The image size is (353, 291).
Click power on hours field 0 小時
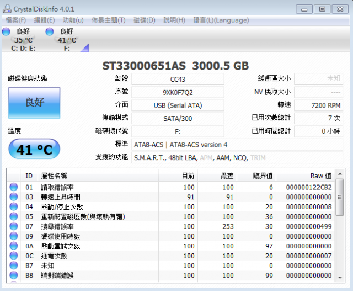tap(319, 131)
